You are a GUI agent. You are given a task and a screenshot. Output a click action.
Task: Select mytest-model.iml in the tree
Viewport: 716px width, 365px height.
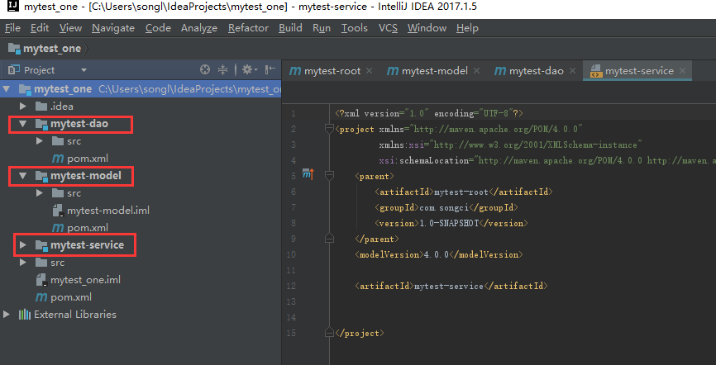[x=108, y=211]
